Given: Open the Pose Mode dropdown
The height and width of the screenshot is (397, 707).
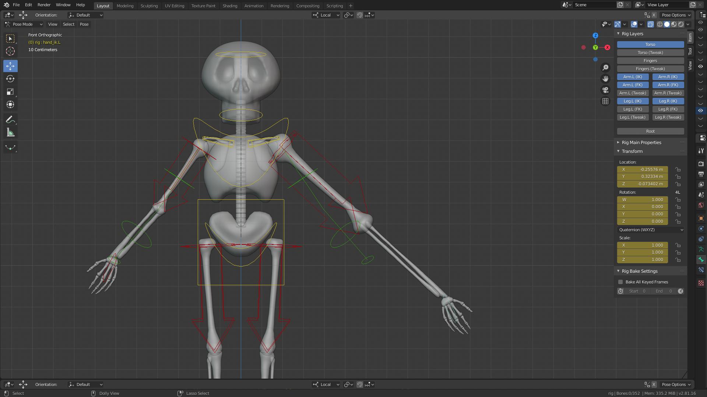Looking at the screenshot, I should tap(24, 24).
